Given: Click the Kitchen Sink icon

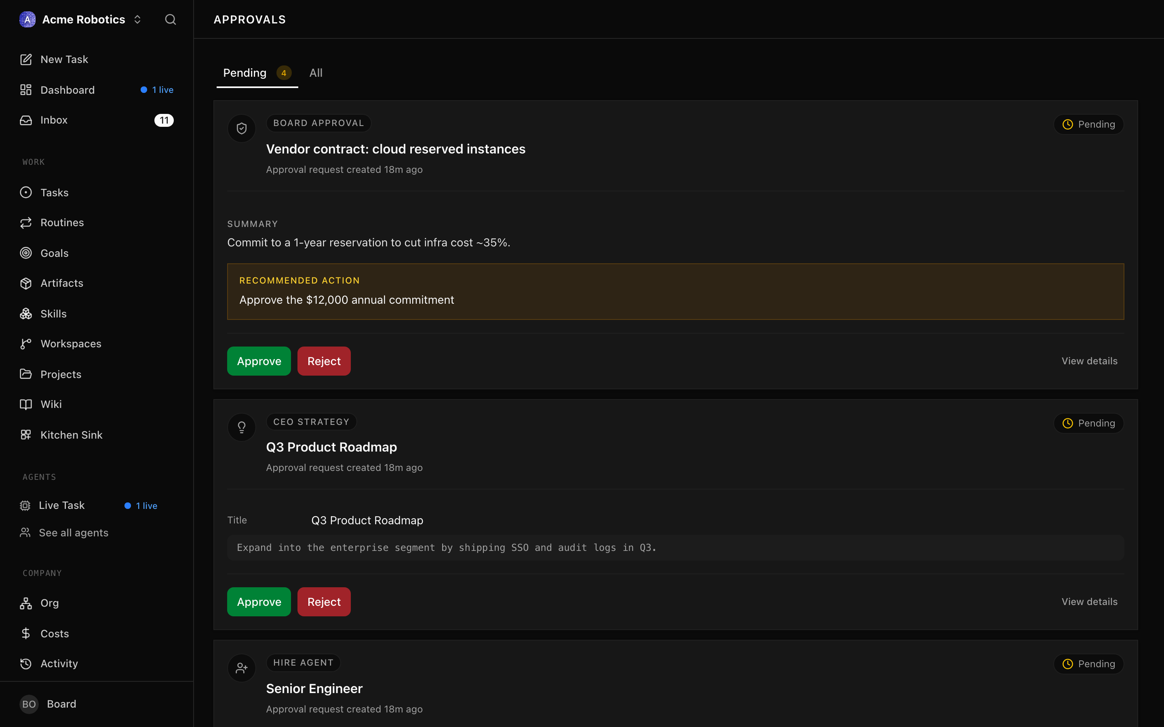Looking at the screenshot, I should tap(26, 435).
